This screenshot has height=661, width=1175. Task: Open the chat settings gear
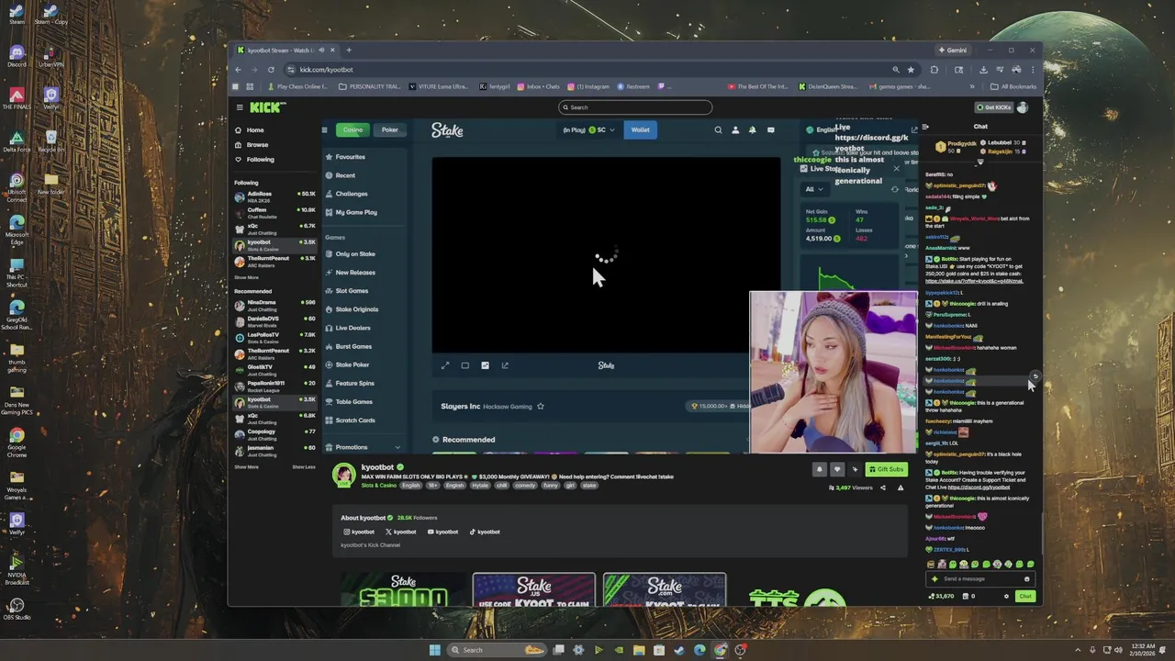tap(1006, 597)
